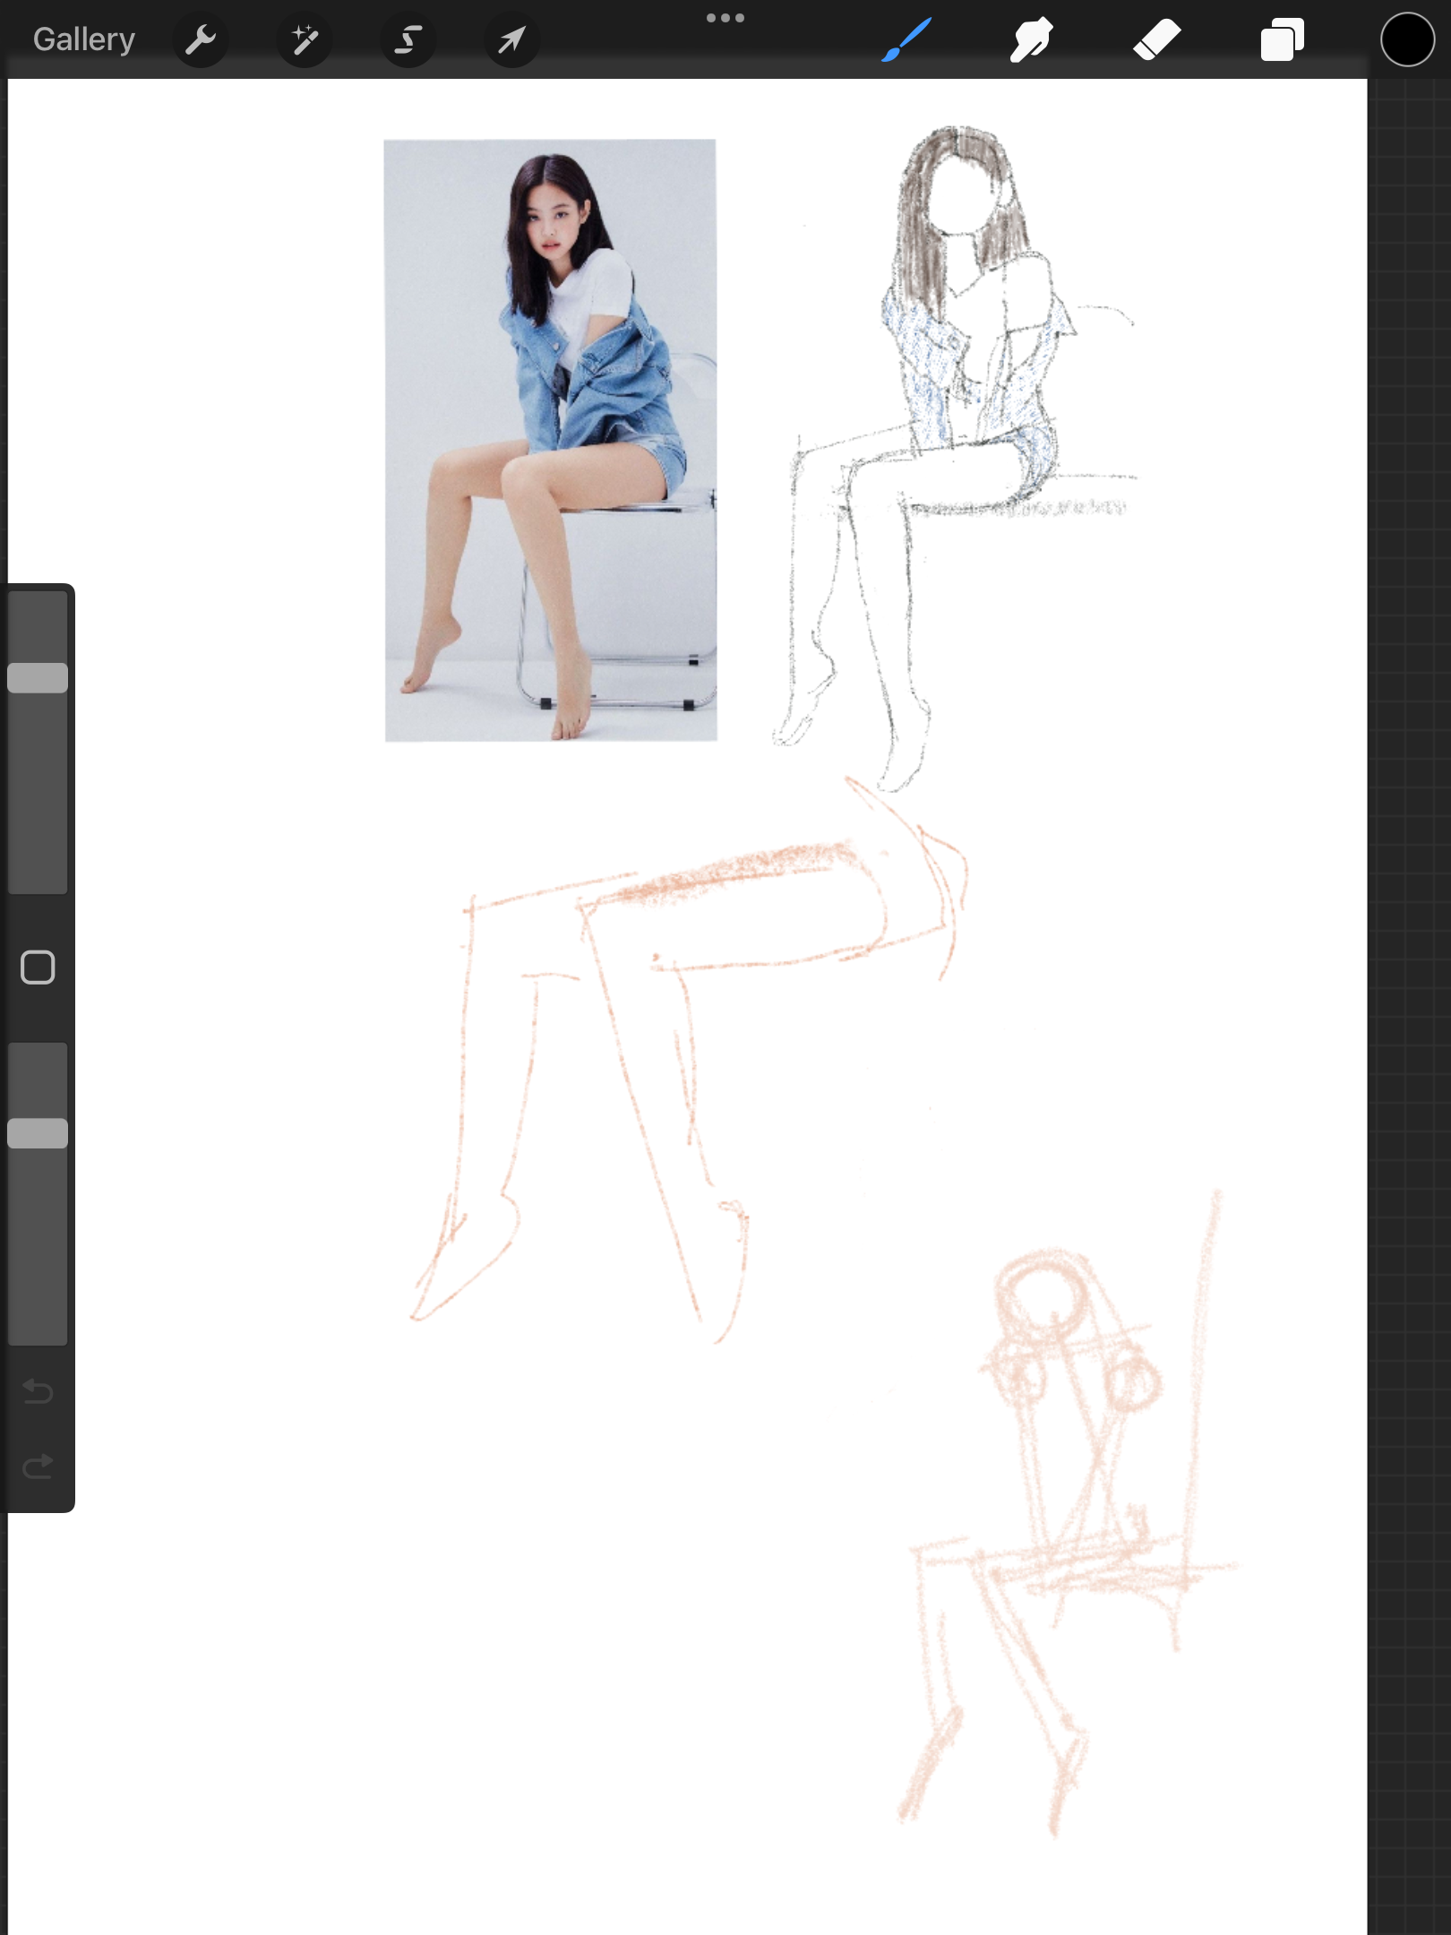Viewport: 1451px width, 1935px height.
Task: Activate the Selection tool
Action: pos(408,39)
